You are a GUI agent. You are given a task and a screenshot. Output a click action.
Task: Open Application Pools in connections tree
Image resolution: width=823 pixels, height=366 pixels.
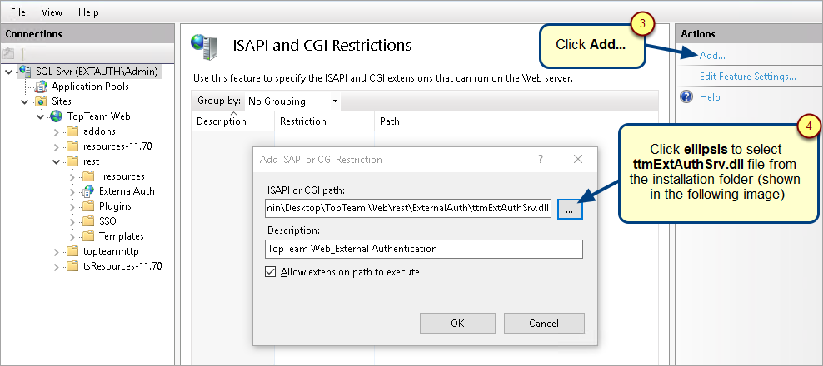(90, 86)
